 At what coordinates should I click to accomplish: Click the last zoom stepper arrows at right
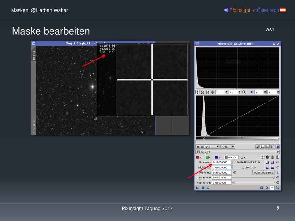pyautogui.click(x=278, y=92)
